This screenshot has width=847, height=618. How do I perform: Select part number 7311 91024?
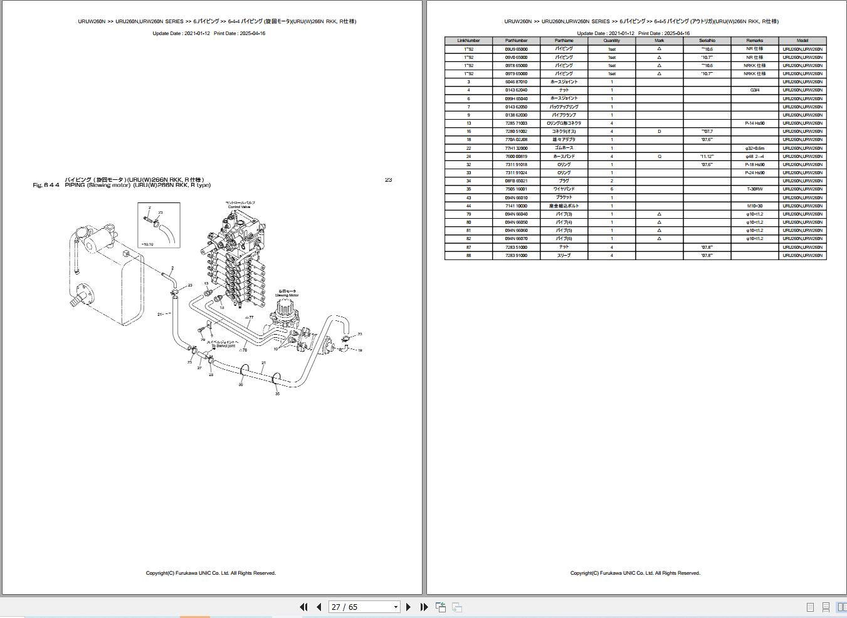pyautogui.click(x=516, y=173)
